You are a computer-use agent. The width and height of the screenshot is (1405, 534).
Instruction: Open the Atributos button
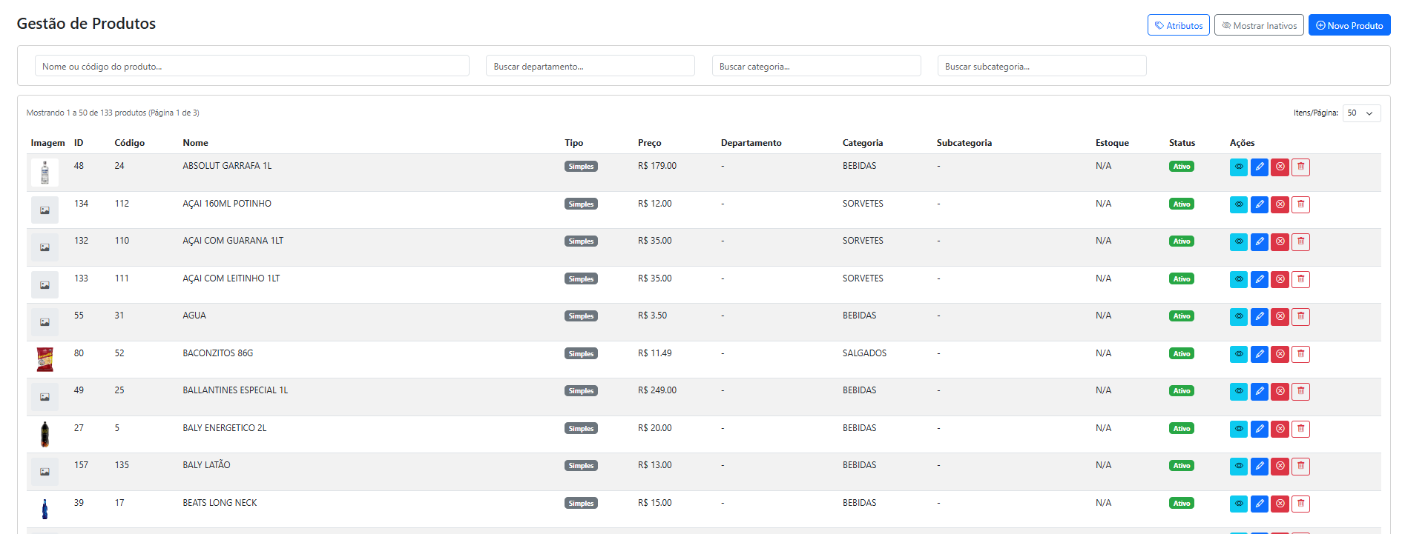pyautogui.click(x=1178, y=25)
